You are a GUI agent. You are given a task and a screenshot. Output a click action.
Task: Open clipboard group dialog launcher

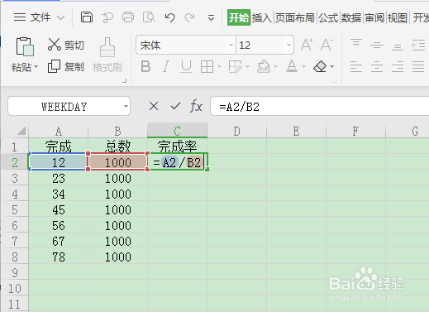point(125,80)
